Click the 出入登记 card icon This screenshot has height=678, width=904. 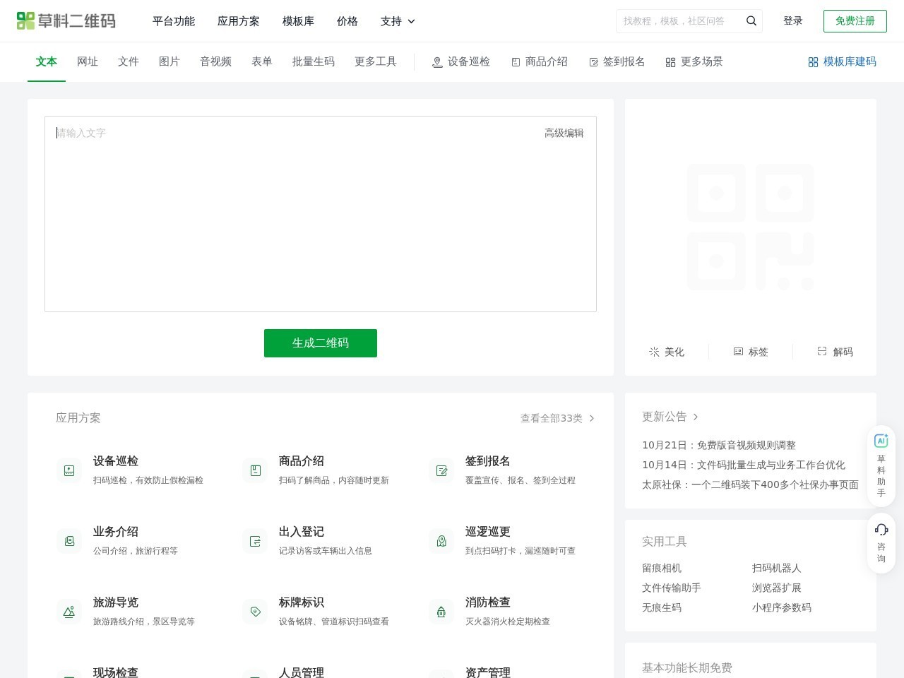coord(255,541)
